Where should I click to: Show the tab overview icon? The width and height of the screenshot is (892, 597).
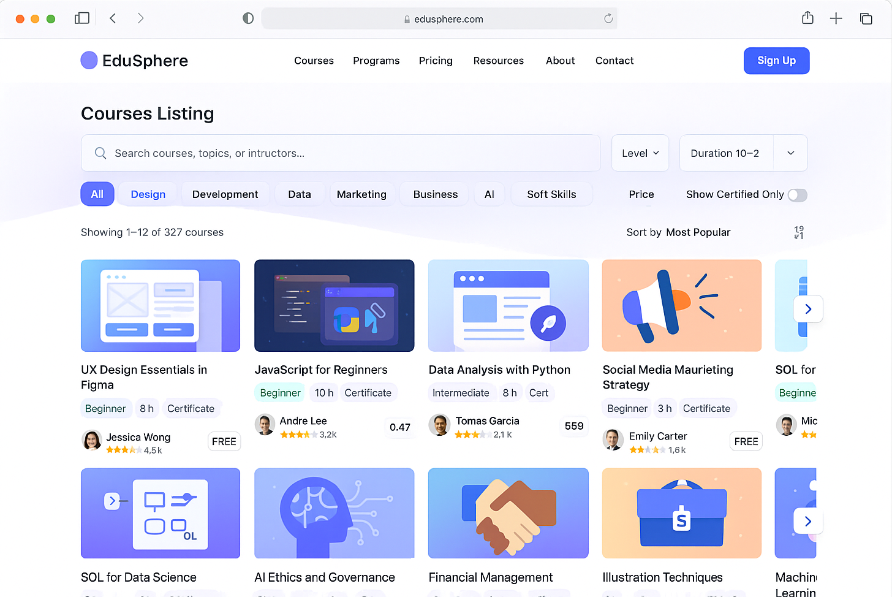(x=866, y=18)
